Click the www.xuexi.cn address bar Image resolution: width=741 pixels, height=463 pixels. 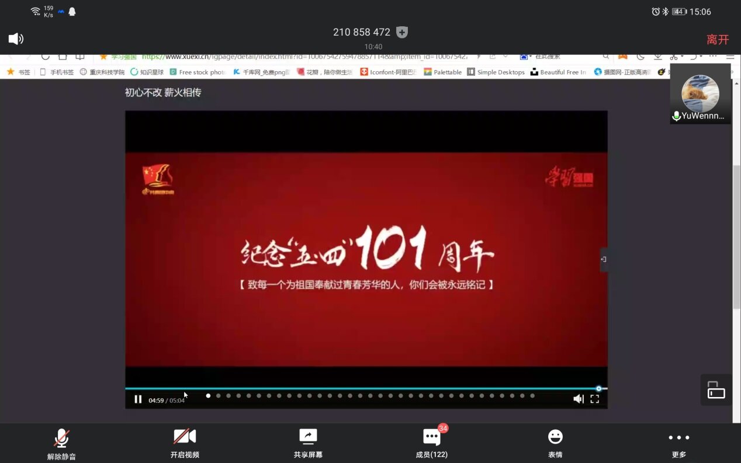(x=304, y=57)
